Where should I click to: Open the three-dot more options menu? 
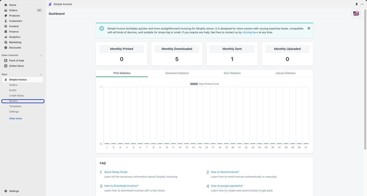tap(362, 4)
